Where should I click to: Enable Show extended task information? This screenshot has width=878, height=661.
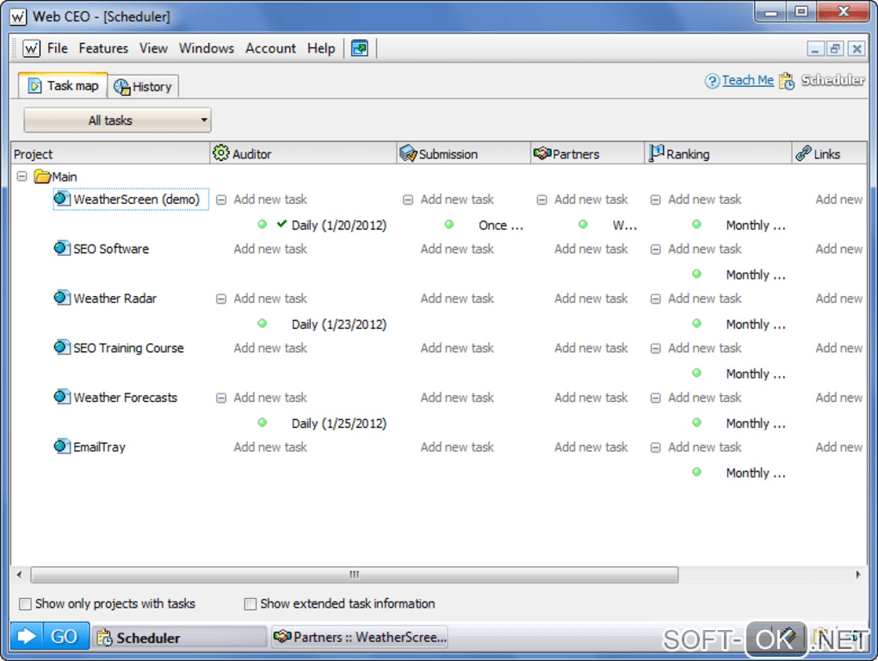250,604
